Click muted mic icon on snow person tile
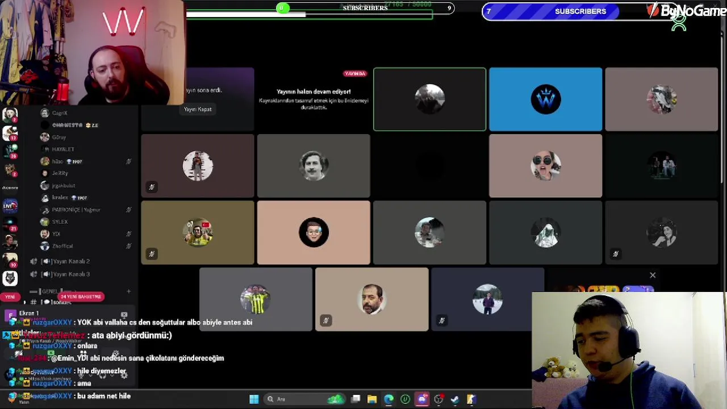Image resolution: width=727 pixels, height=409 pixels. (x=441, y=320)
